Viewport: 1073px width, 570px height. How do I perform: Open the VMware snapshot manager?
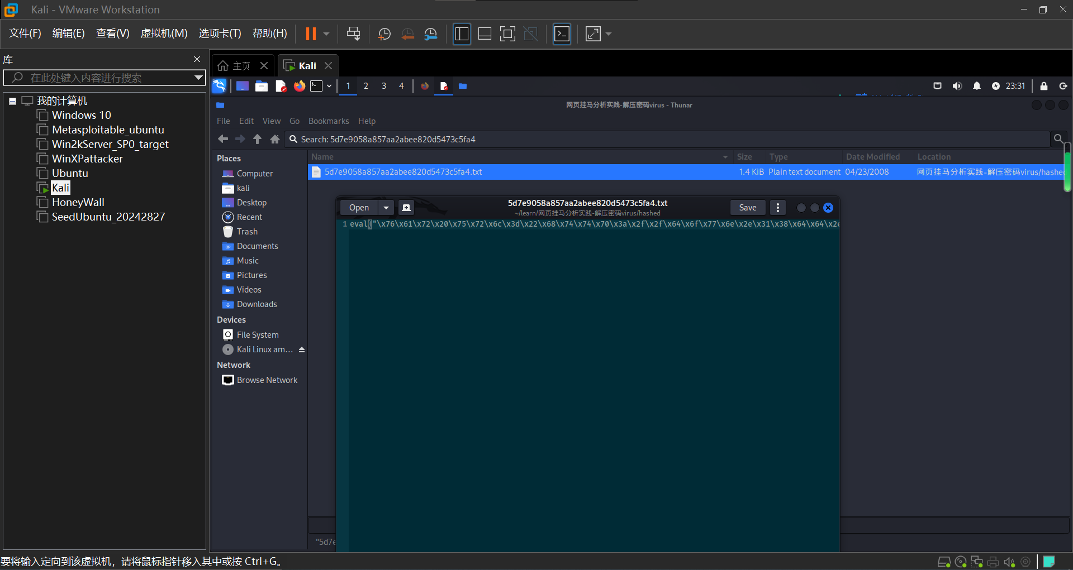[430, 34]
